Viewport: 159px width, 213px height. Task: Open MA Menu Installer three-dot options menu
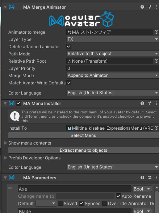157,103
